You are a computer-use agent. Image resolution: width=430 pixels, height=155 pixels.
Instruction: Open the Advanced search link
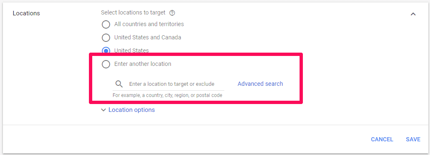click(x=260, y=84)
